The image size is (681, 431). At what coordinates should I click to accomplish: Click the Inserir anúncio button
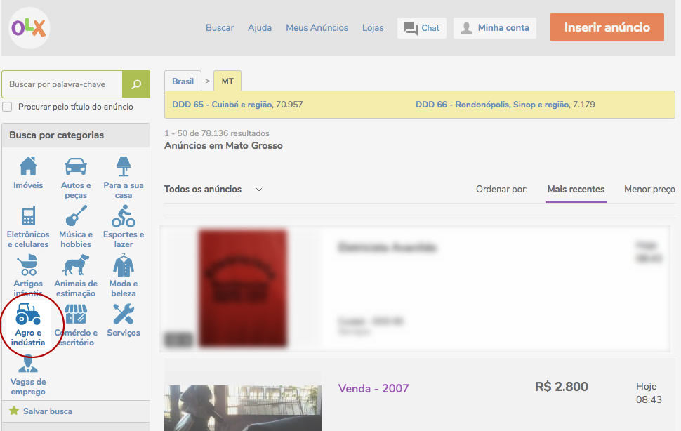607,27
